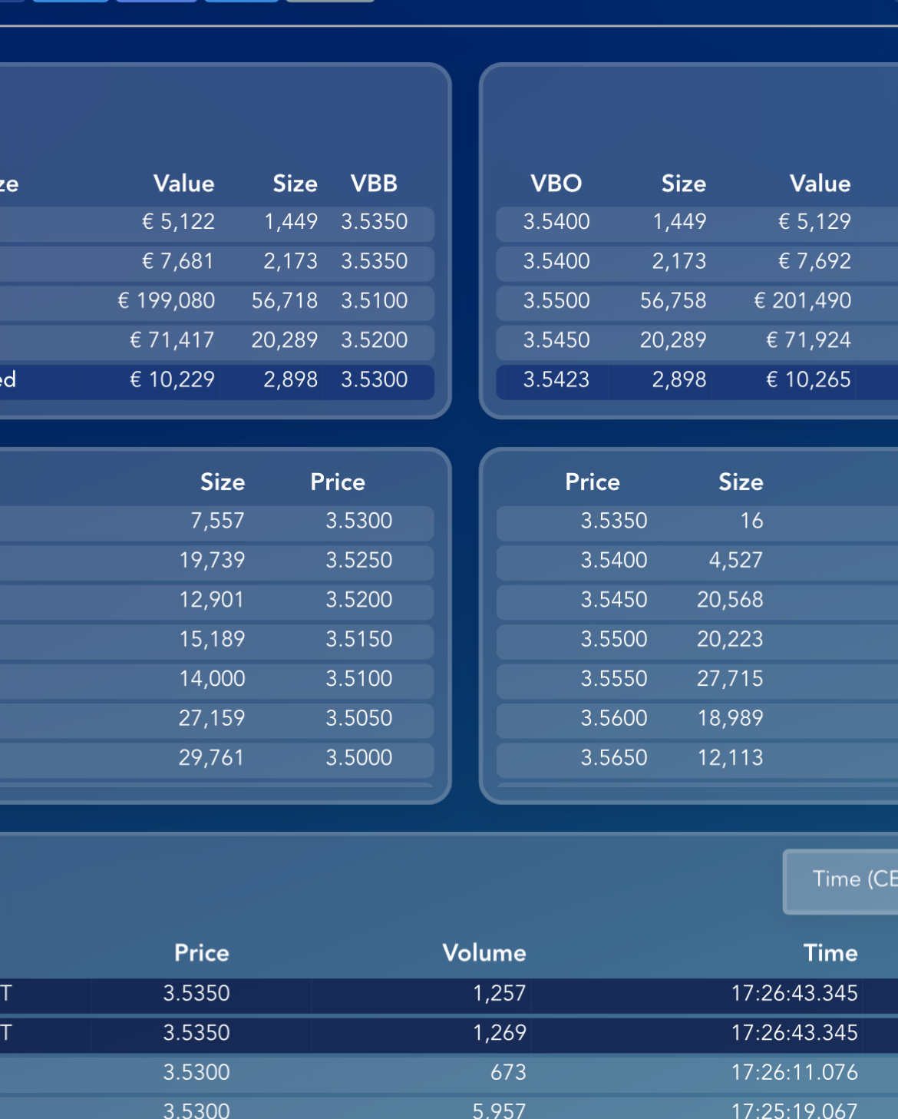Click the 3.5423 VBO cell
Image resolution: width=898 pixels, height=1119 pixels.
click(556, 379)
